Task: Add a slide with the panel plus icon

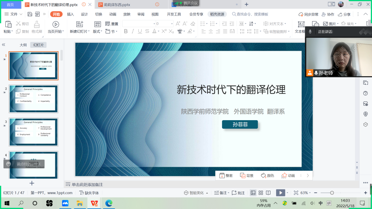Action: tap(32, 183)
